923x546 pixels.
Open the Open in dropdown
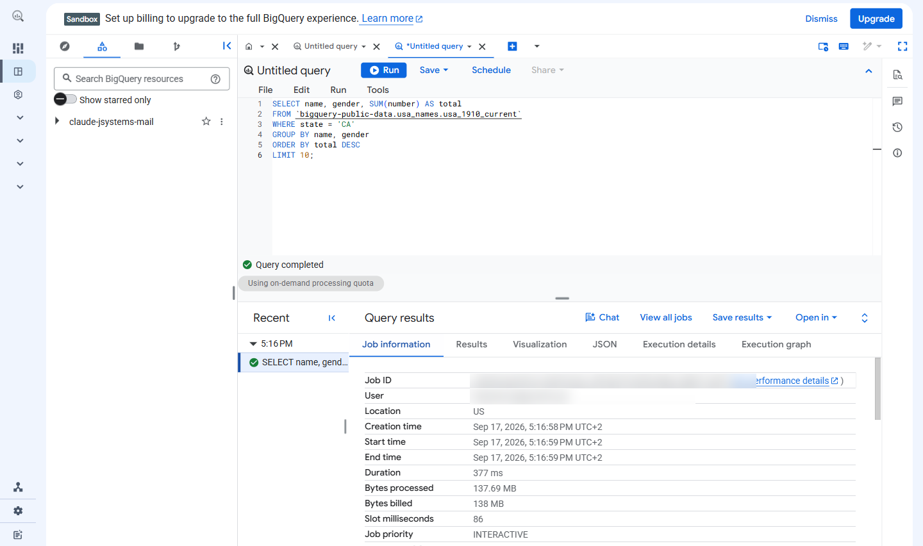tap(817, 317)
